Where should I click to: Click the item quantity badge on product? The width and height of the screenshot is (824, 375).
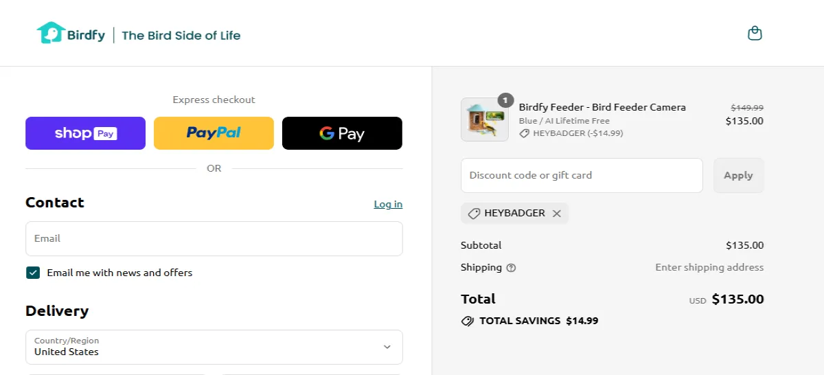[x=505, y=100]
